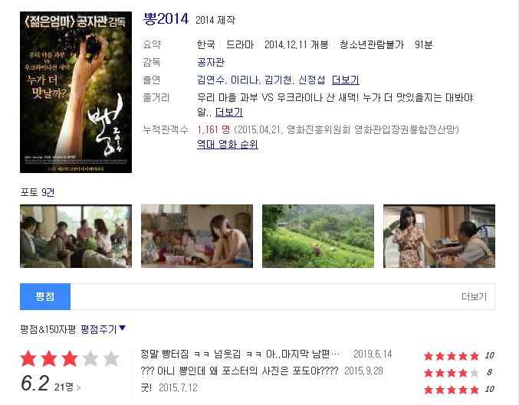The image size is (519, 405).
Task: Open actor 김연수 link
Action: (211, 80)
